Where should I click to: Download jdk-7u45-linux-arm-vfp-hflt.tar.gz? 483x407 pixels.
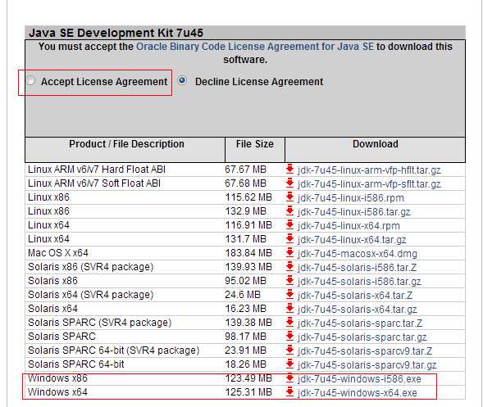tap(369, 170)
